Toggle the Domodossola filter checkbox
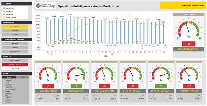Screen dimensions: 207x106 click(x=4, y=89)
